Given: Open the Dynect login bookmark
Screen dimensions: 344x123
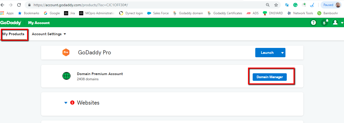Looking at the screenshot, I should 131,13.
